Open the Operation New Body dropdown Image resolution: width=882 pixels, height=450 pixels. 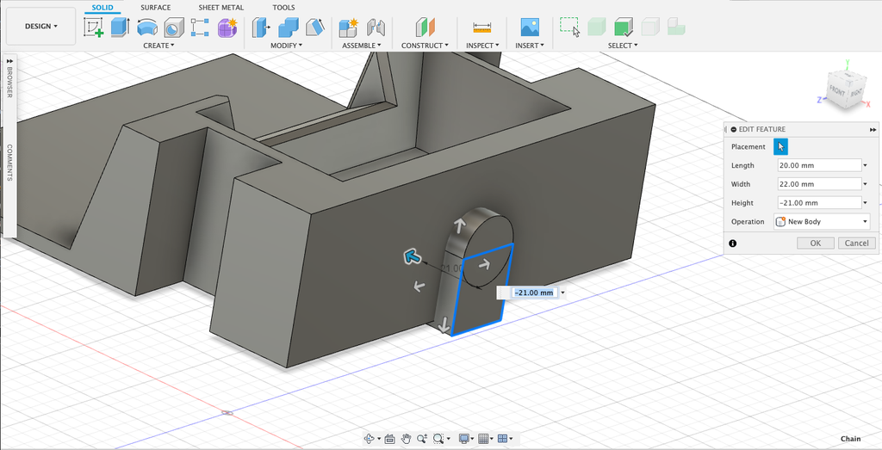click(x=822, y=222)
